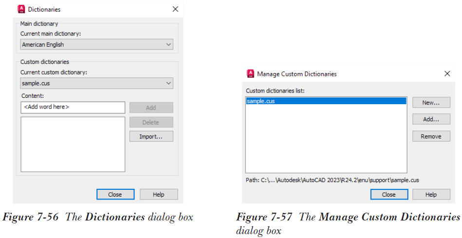Open the Current main dictionary dropdown

97,44
